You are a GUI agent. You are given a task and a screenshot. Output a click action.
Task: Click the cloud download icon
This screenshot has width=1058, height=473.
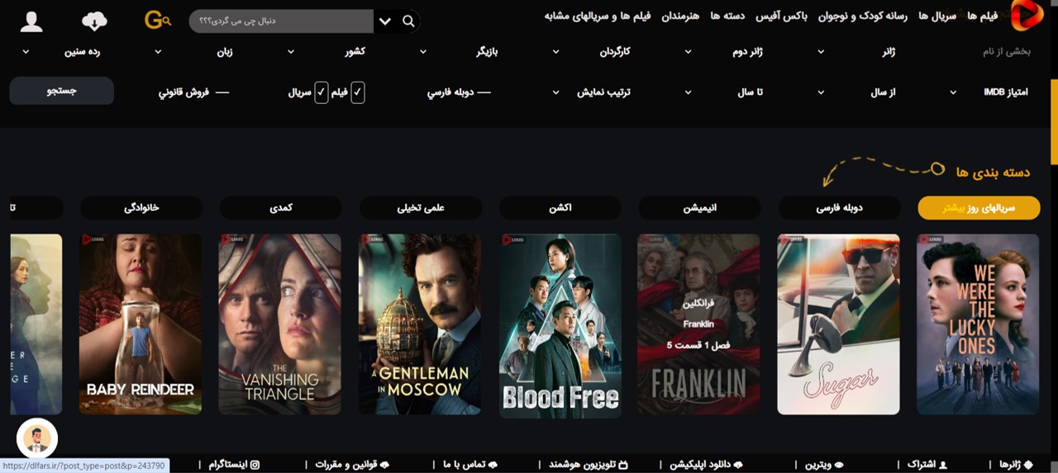[95, 21]
